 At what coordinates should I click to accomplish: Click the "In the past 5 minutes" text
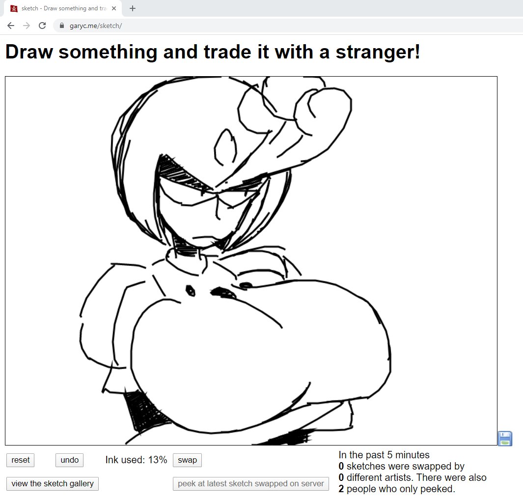tap(384, 455)
